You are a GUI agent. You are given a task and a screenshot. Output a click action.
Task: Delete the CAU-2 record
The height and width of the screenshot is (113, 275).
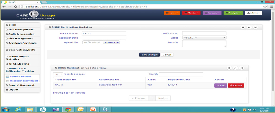point(236,86)
